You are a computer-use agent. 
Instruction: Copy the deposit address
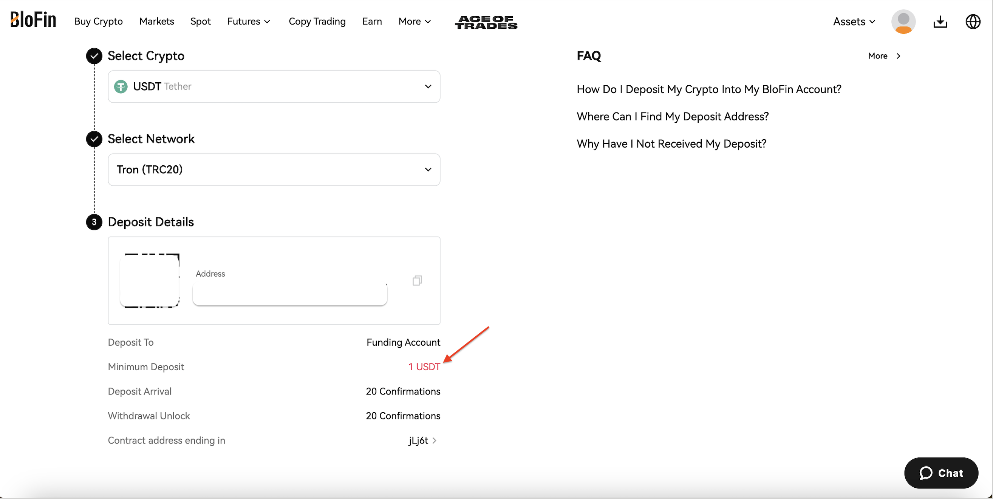(417, 280)
